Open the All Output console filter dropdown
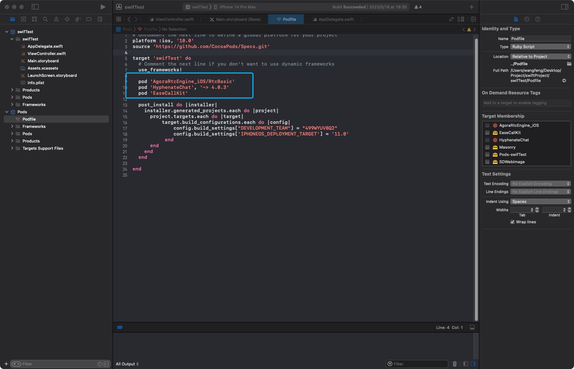This screenshot has width=574, height=369. (127, 364)
